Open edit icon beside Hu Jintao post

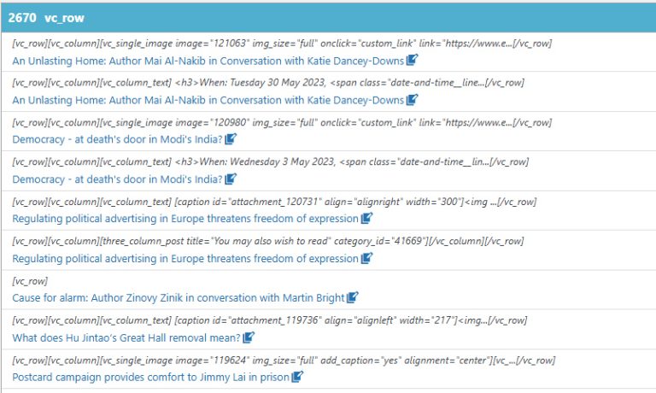pyautogui.click(x=249, y=337)
